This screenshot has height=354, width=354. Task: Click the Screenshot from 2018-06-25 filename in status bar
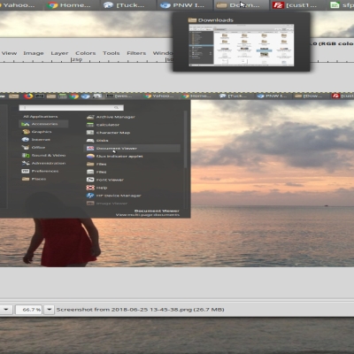[140, 310]
